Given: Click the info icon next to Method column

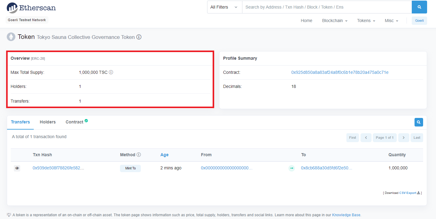Looking at the screenshot, I should [x=139, y=155].
